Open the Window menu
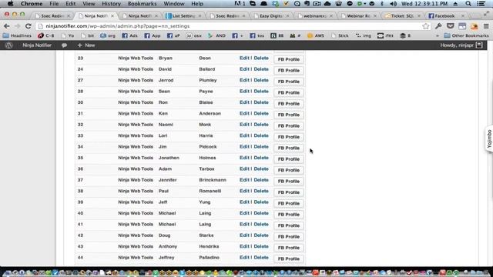493x277 pixels. click(x=174, y=4)
